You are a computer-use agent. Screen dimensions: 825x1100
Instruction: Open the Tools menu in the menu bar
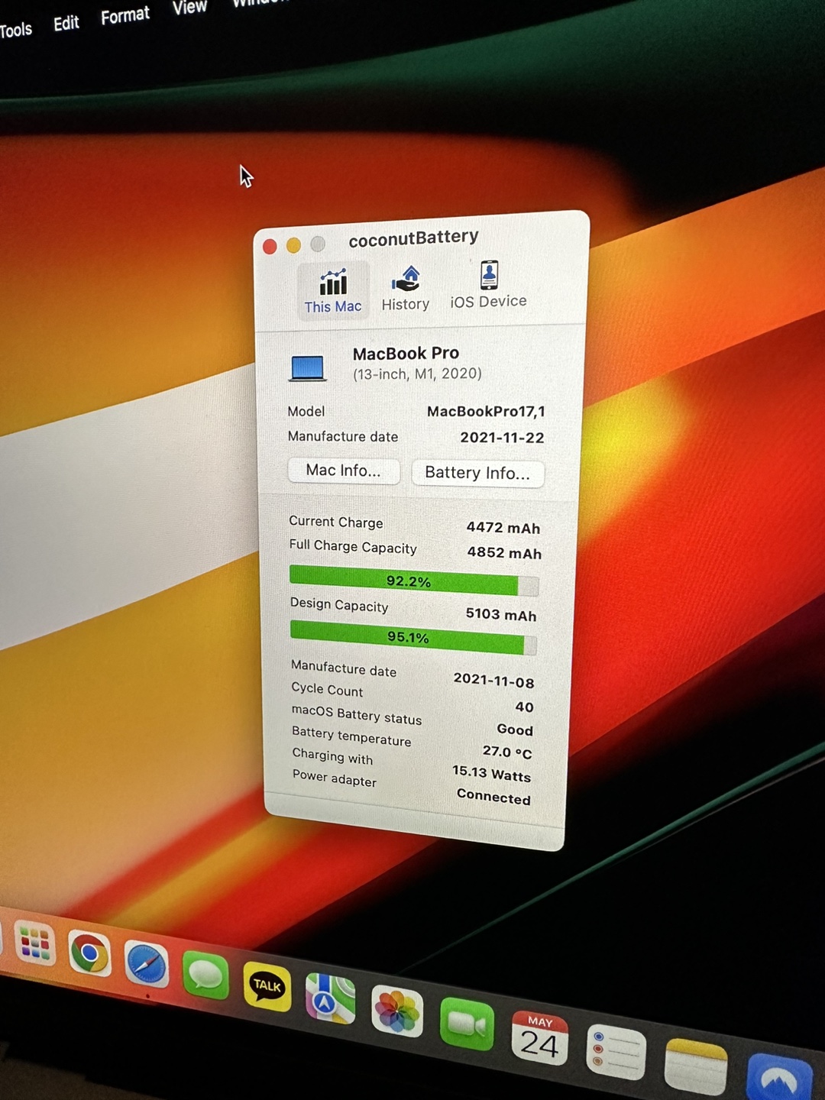point(16,31)
